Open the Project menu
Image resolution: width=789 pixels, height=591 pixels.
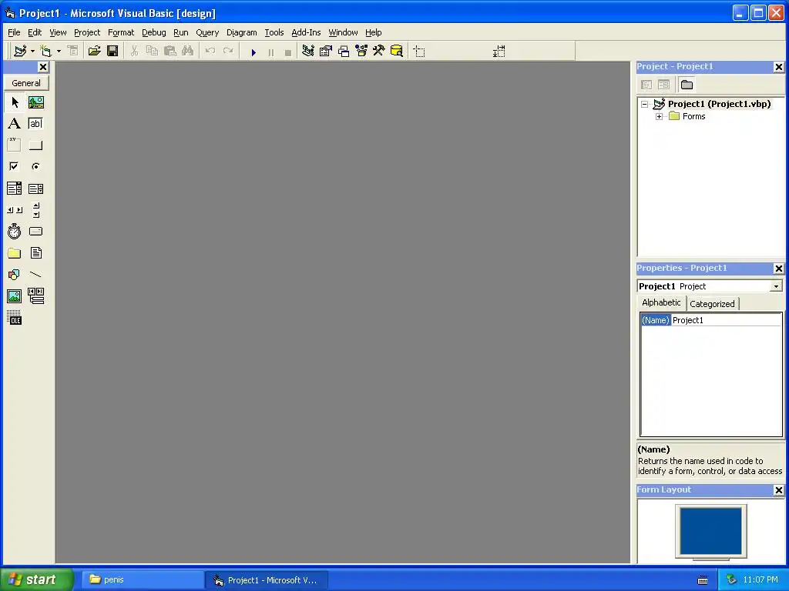tap(87, 32)
